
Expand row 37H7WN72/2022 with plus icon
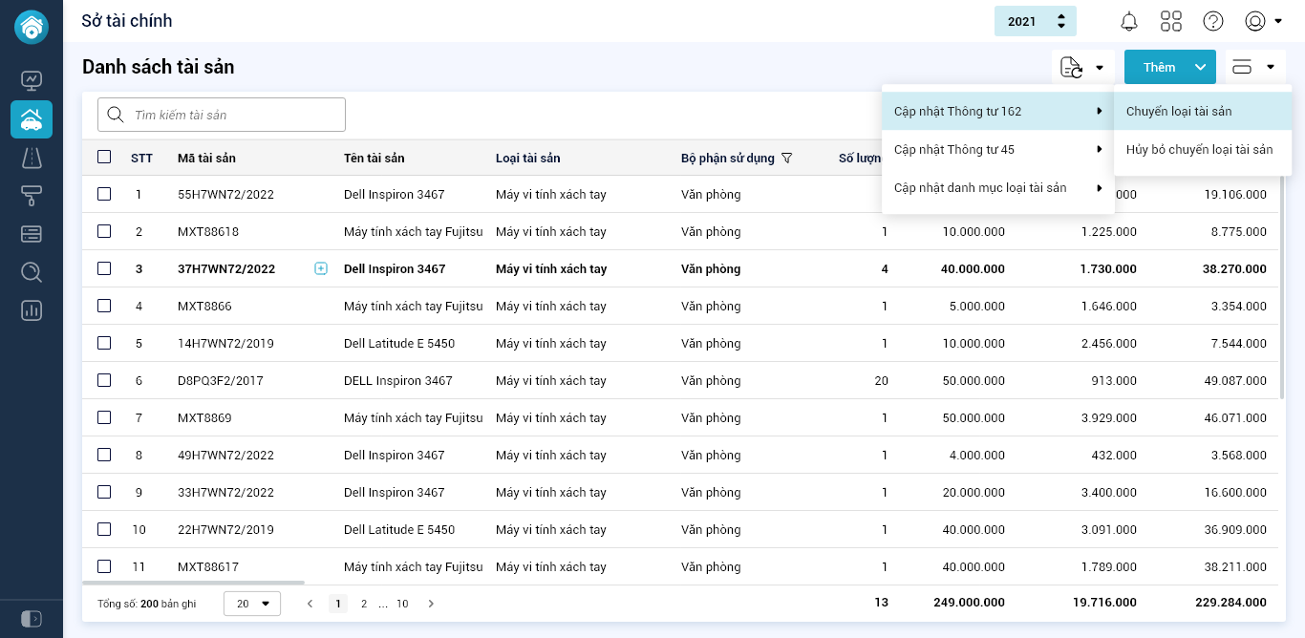click(x=321, y=269)
